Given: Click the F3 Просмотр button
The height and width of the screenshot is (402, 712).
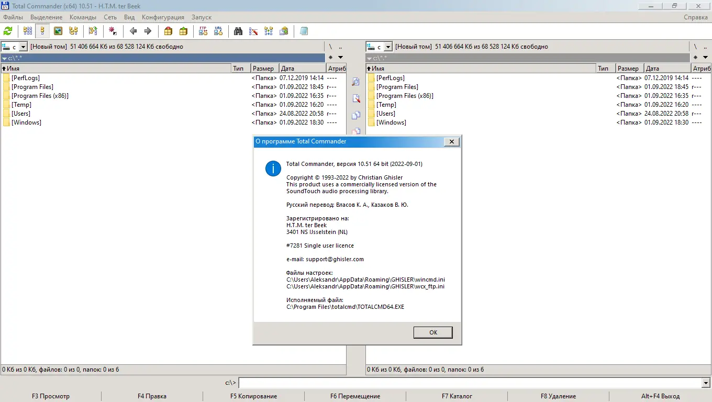Looking at the screenshot, I should pyautogui.click(x=51, y=396).
